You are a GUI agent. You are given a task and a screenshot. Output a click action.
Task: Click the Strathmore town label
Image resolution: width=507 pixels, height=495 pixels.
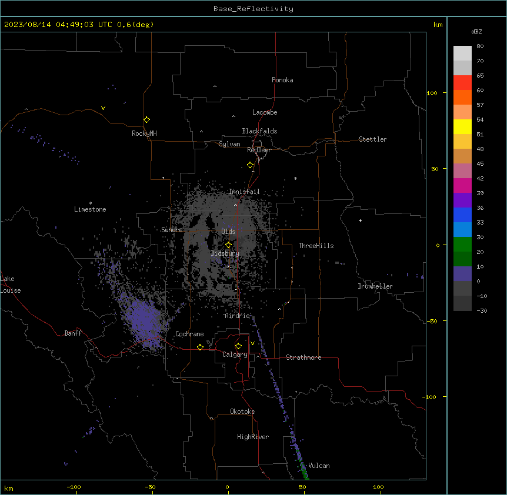[x=303, y=357]
